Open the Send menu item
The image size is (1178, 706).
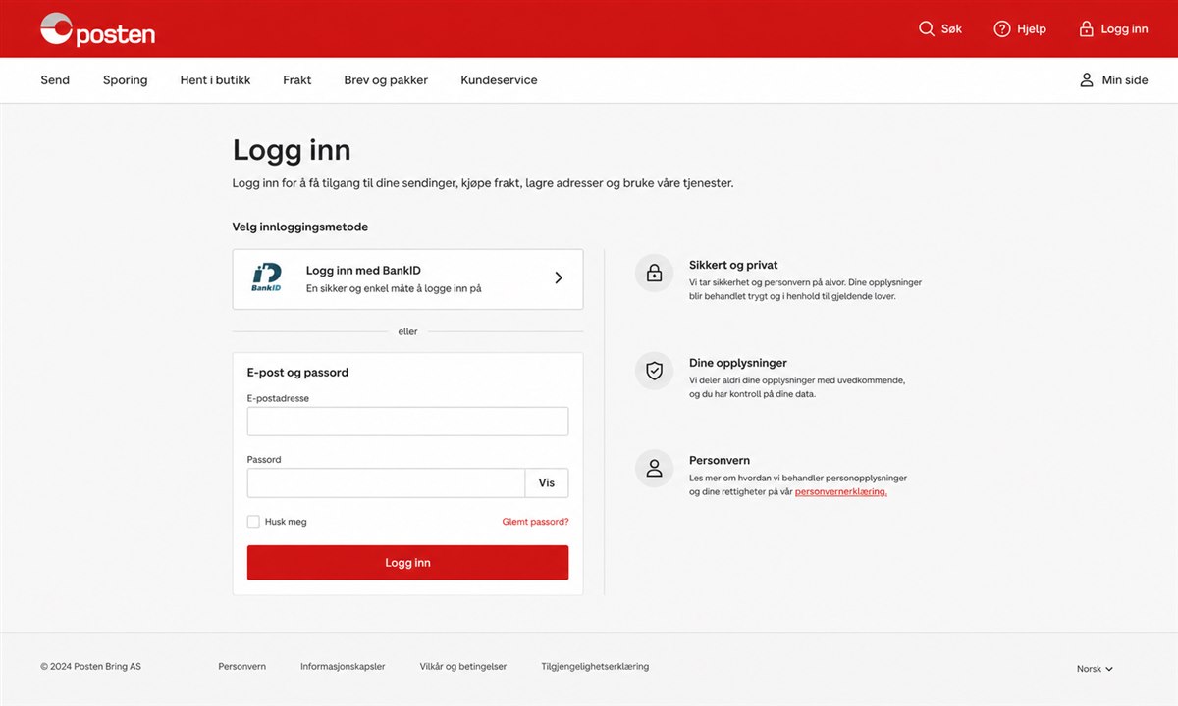tap(55, 80)
